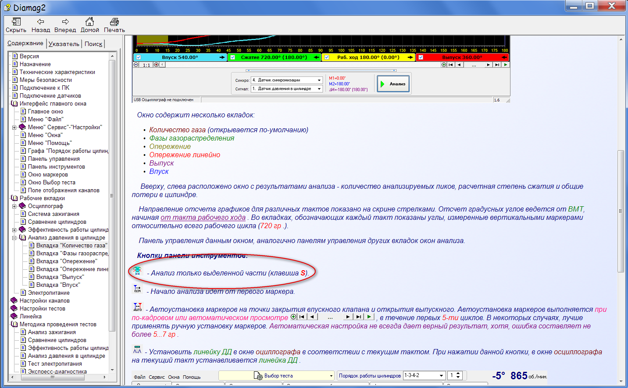This screenshot has width=628, height=388.
Task: Open the home page via Домой
Action: pos(89,21)
